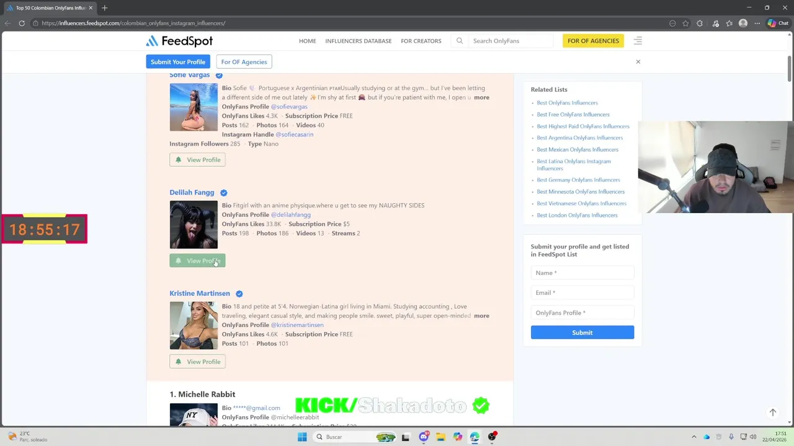Open the Delilah Fangg name link

(x=192, y=193)
